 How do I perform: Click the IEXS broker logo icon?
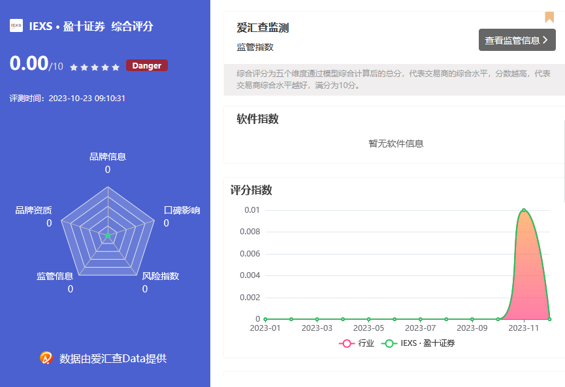(x=16, y=25)
